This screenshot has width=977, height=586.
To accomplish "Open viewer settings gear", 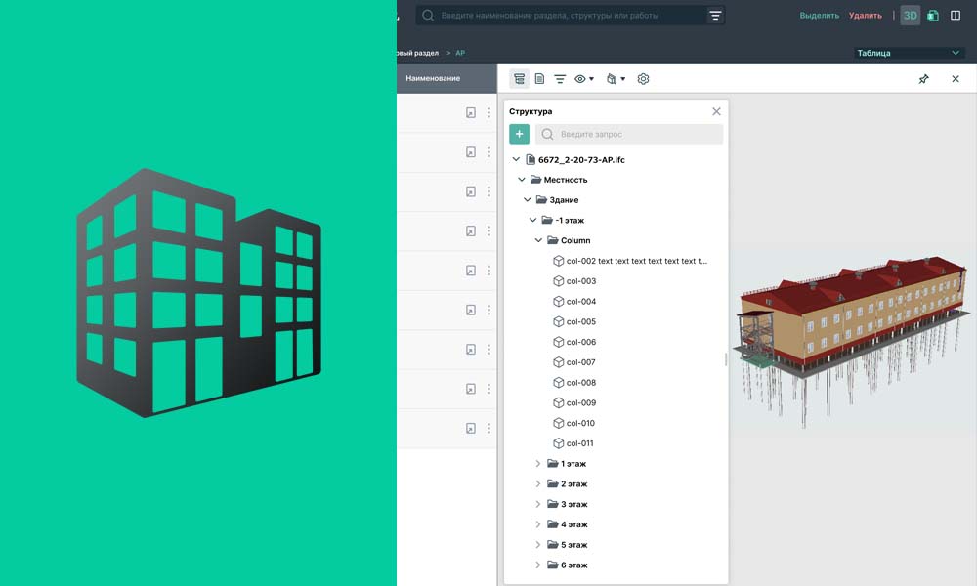I will (x=643, y=79).
